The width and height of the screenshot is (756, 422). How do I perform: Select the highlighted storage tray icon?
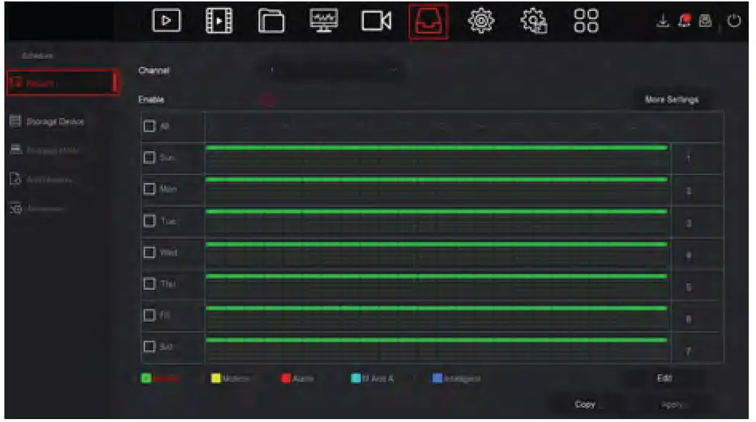[x=428, y=21]
